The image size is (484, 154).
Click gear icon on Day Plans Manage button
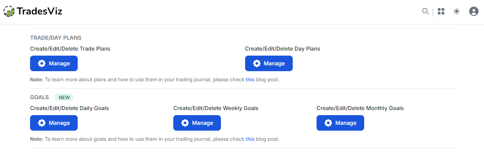pyautogui.click(x=257, y=63)
